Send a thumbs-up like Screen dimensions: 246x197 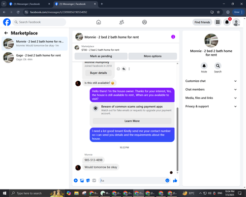(x=175, y=180)
